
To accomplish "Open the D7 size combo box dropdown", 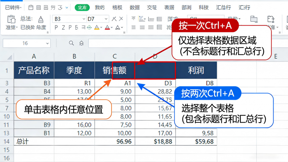I will tap(106, 19).
